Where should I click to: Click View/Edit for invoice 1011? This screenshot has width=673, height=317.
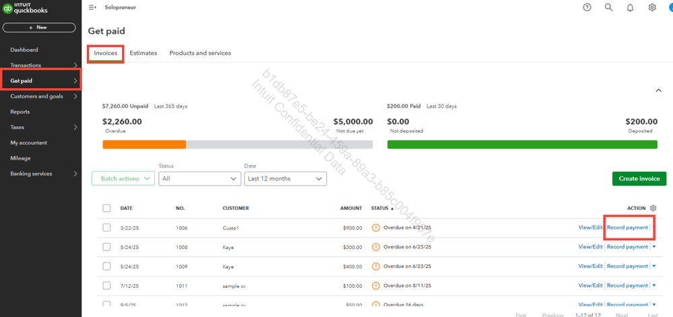click(x=591, y=285)
